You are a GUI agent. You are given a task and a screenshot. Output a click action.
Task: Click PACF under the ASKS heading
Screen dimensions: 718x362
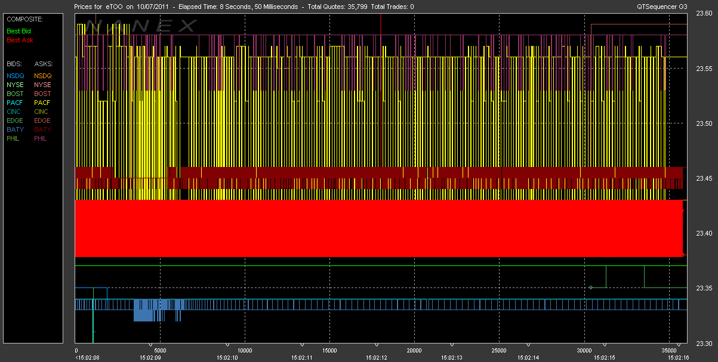point(43,103)
